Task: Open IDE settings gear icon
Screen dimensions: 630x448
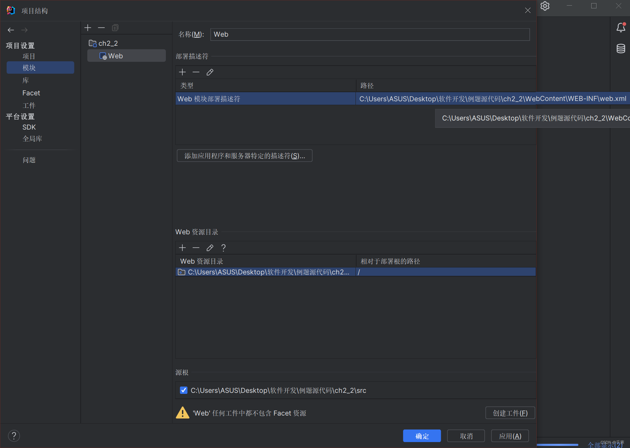Action: pos(545,6)
